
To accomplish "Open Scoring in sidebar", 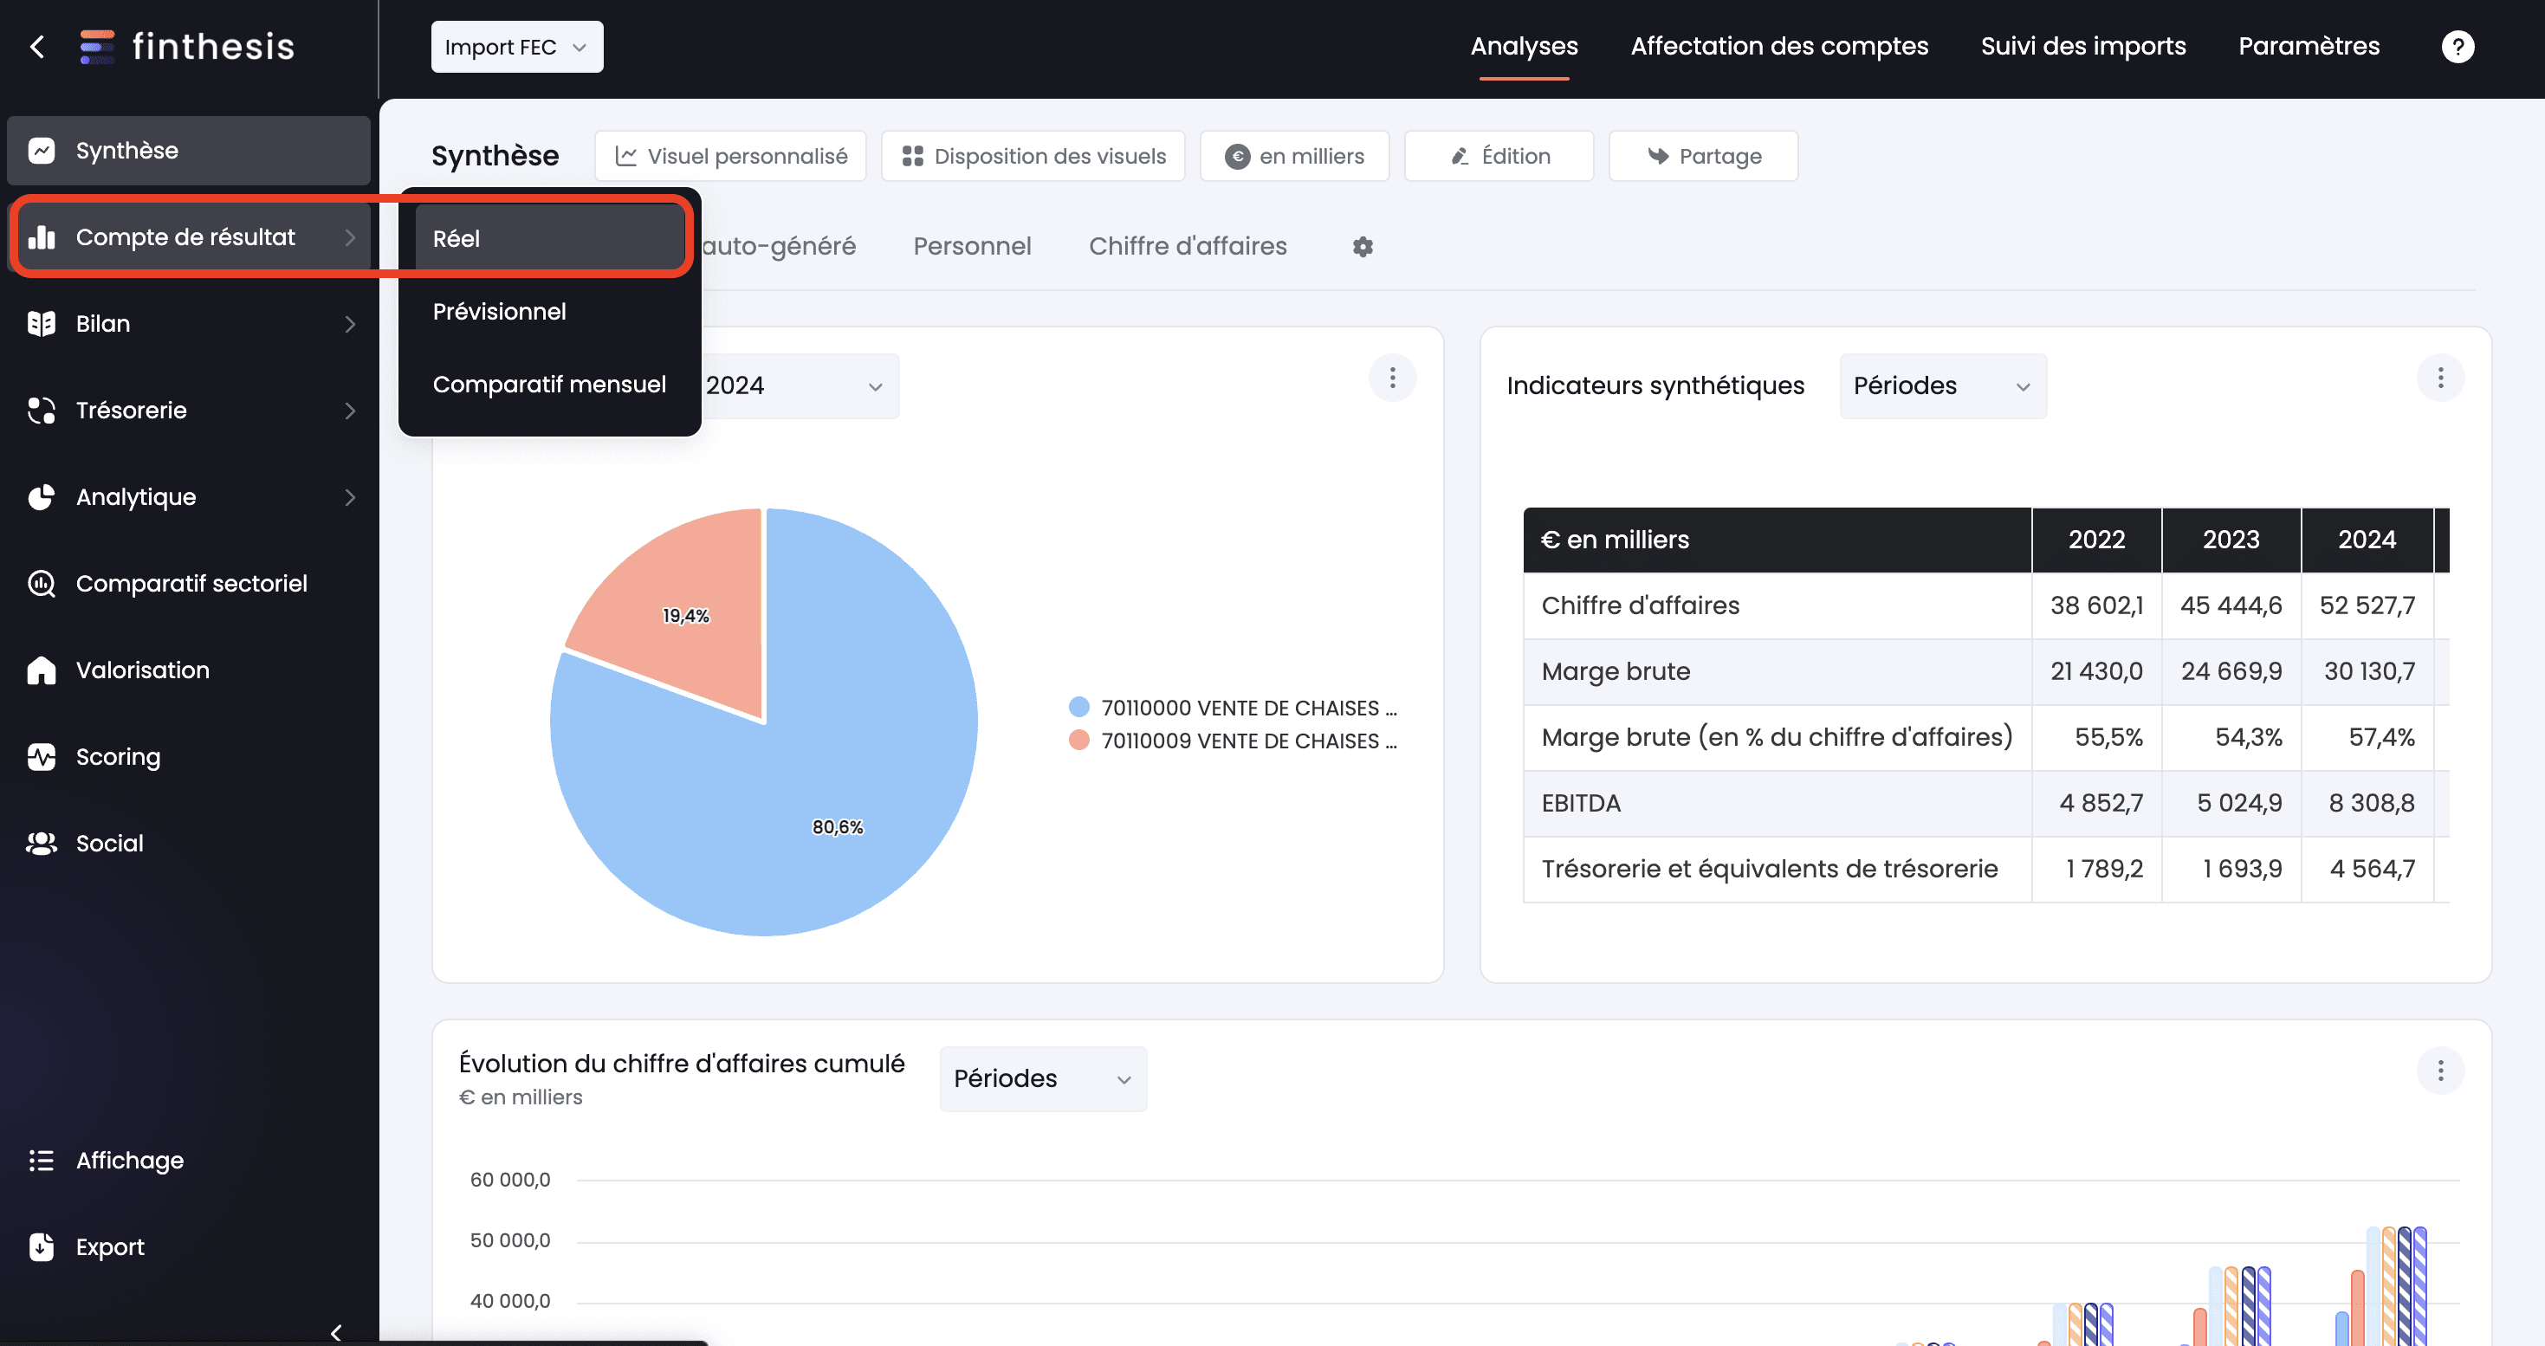I will 189,756.
